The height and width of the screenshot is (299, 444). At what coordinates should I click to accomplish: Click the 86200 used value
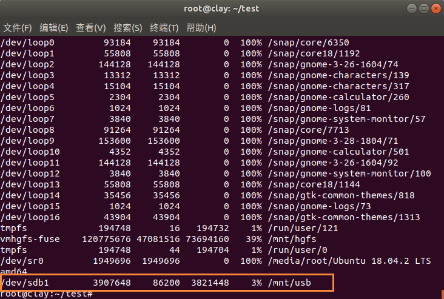click(166, 283)
